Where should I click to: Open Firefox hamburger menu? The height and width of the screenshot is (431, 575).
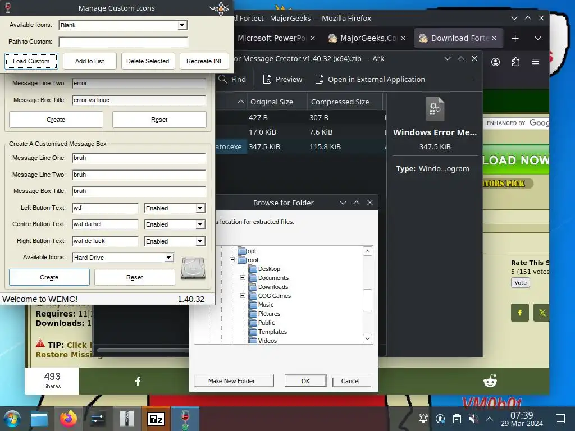(x=536, y=62)
